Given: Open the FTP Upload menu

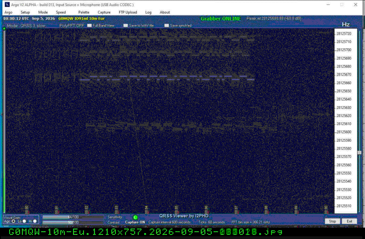Looking at the screenshot, I should (x=128, y=12).
